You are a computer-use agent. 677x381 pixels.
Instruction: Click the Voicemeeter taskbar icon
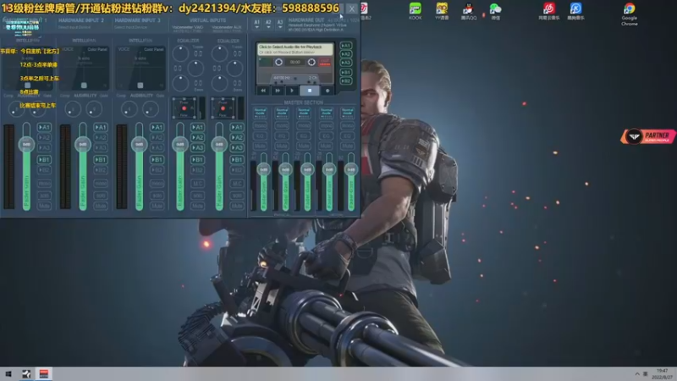pos(44,373)
